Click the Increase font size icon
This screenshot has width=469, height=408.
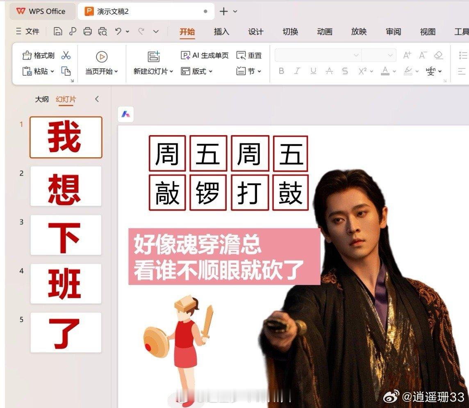tap(407, 55)
